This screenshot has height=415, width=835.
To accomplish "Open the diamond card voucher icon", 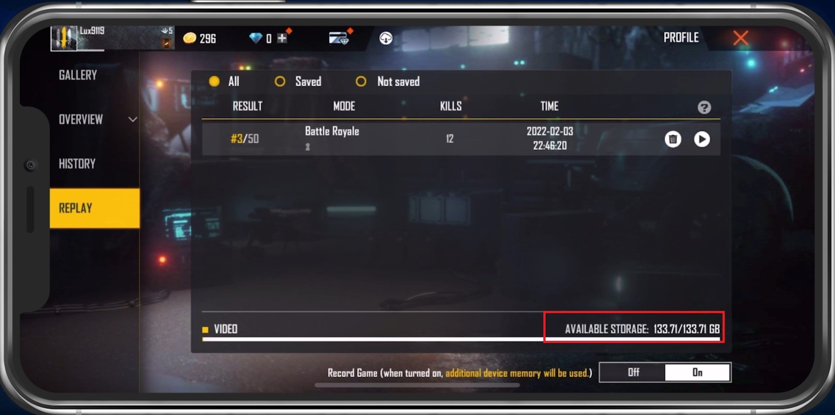I will click(339, 38).
